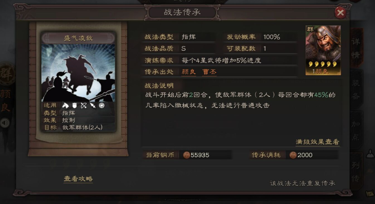375x204 pixels.
Task: Tap the speaker sound icon at left
Action: tap(4, 123)
